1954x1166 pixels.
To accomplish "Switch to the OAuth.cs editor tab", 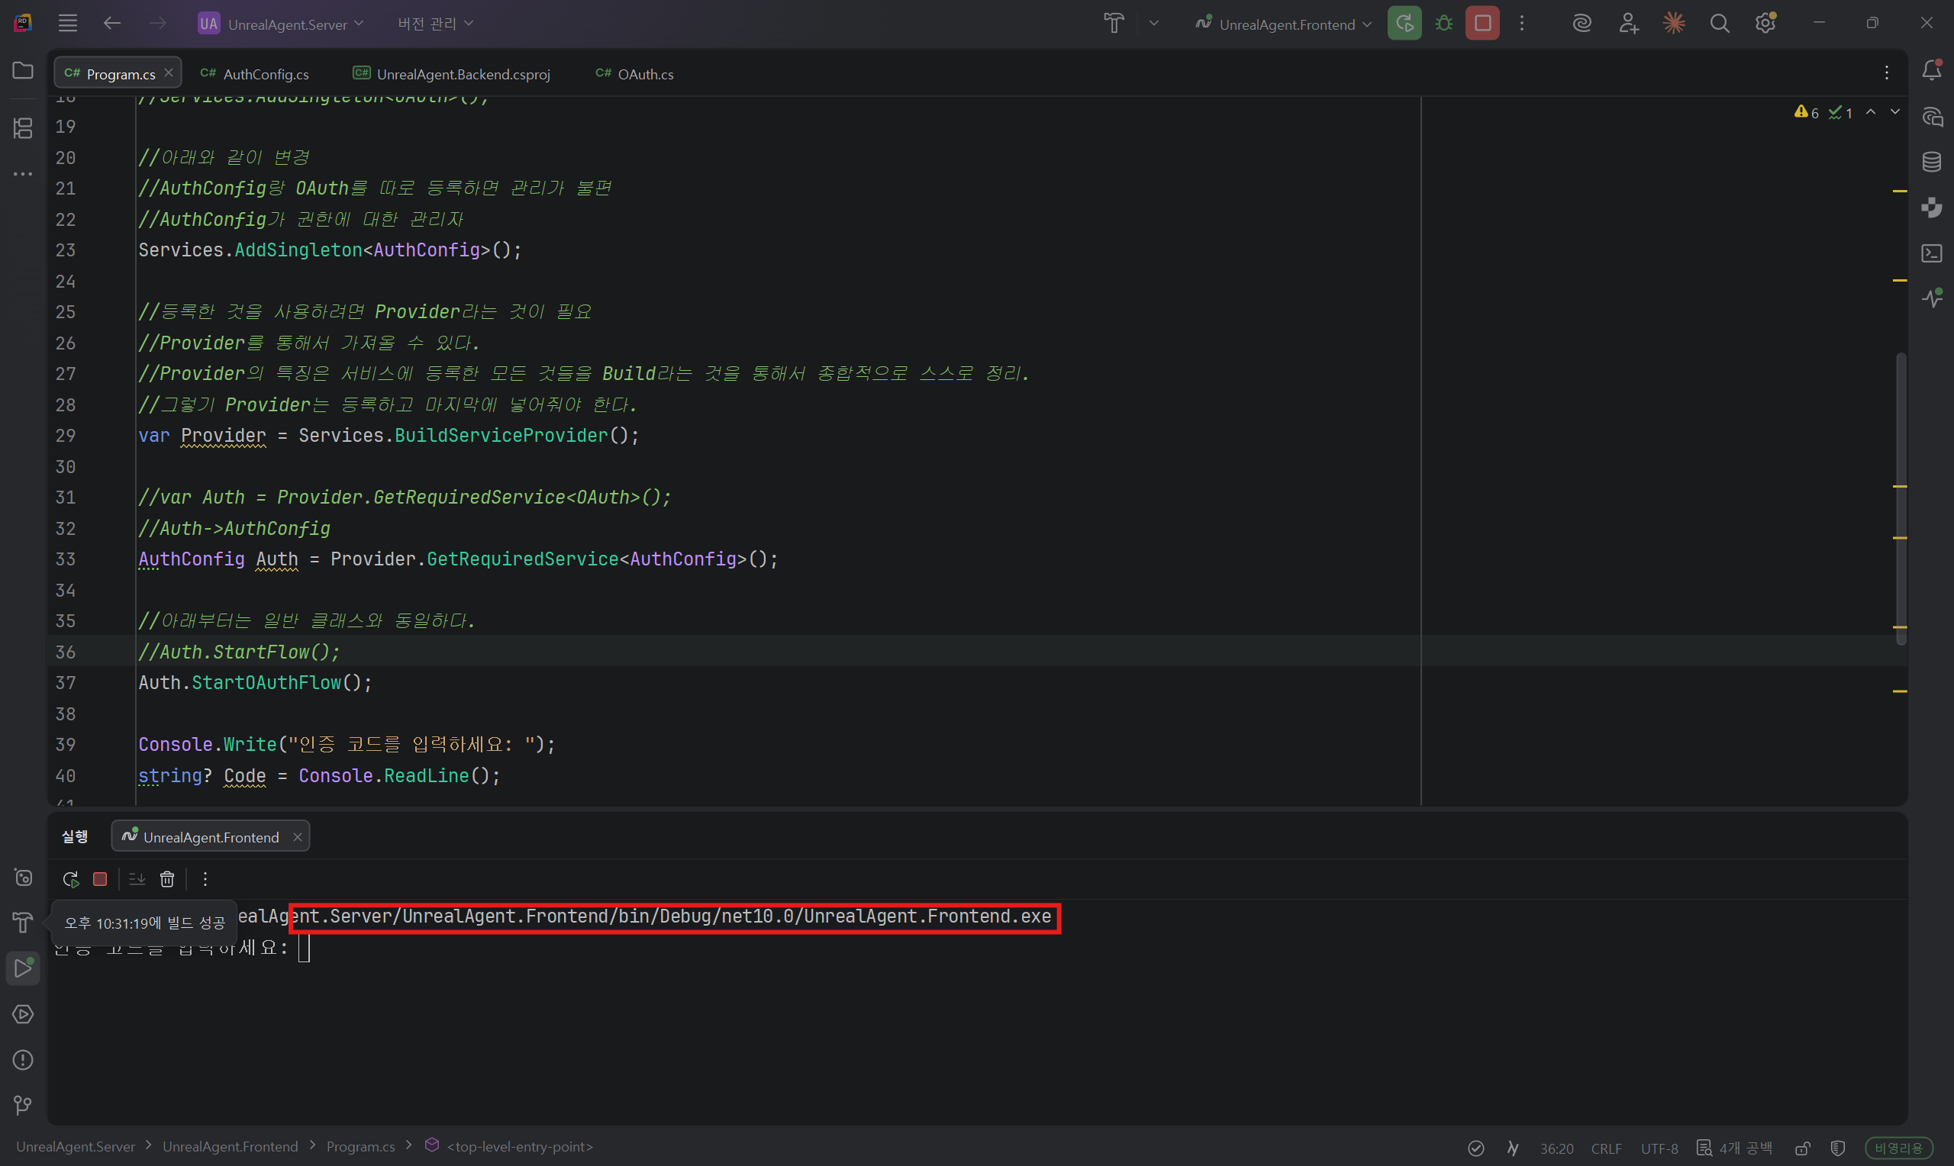I will 645,74.
